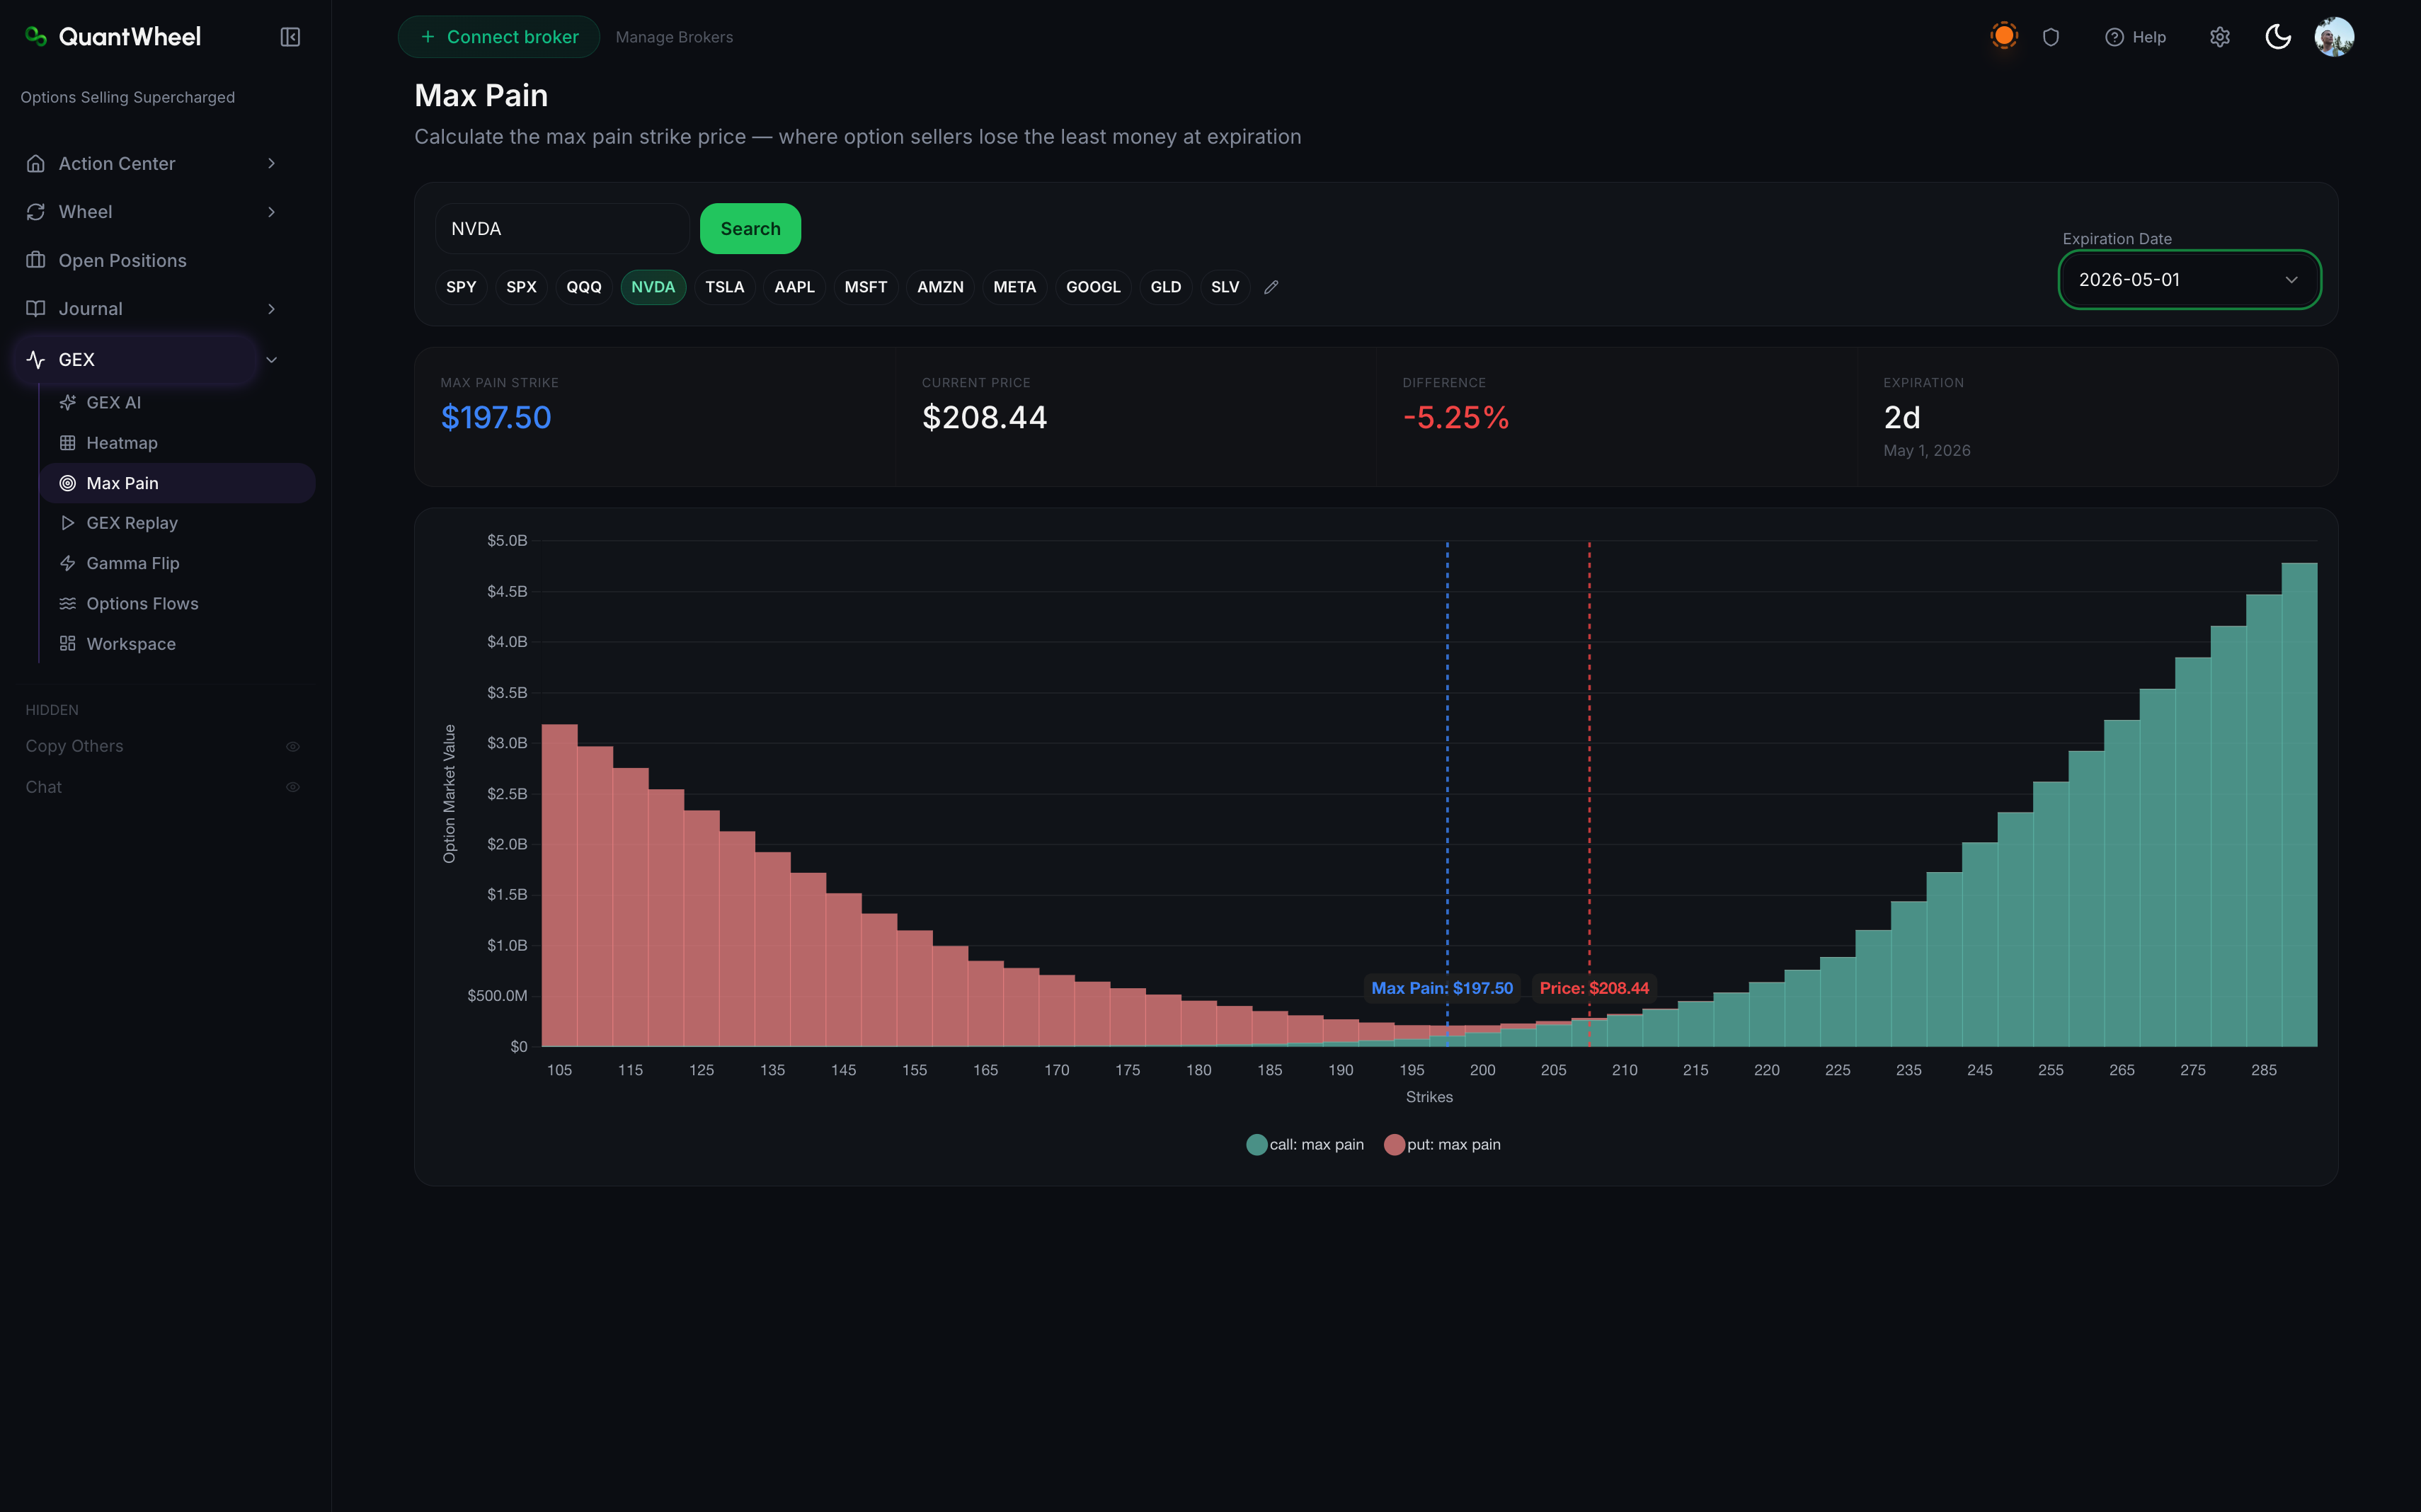This screenshot has width=2421, height=1512.
Task: Click the Open Positions briefcase icon
Action: point(36,260)
